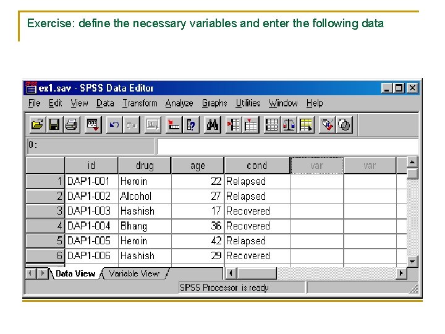Click the Undo arrow icon
Image resolution: width=445 pixels, height=334 pixels.
pos(114,124)
